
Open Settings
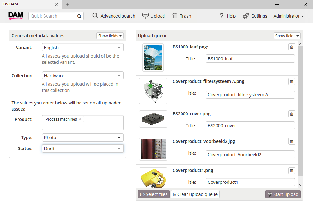click(x=255, y=16)
